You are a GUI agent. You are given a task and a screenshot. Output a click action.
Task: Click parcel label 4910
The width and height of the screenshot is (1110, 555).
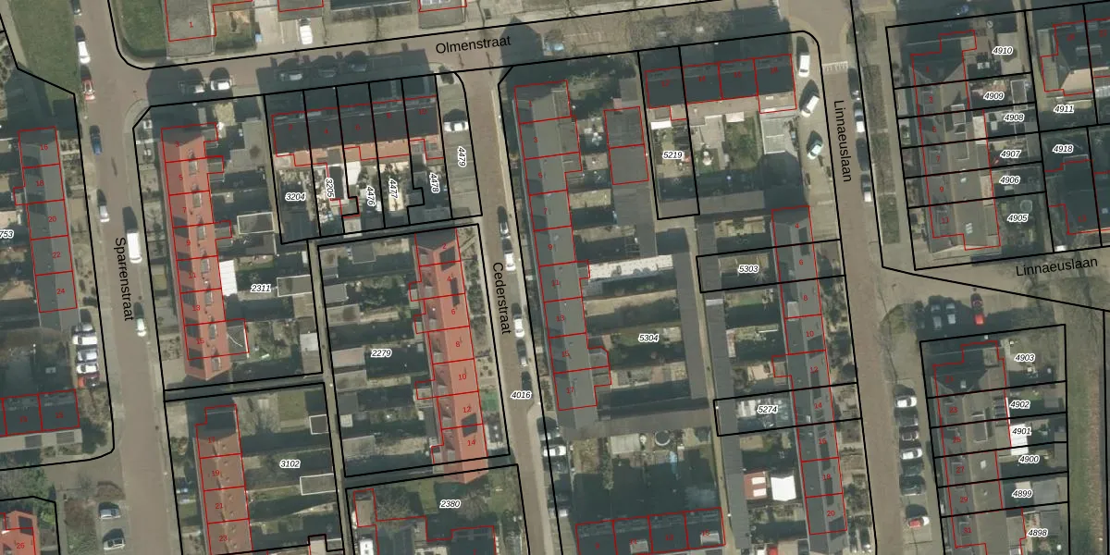(1002, 51)
